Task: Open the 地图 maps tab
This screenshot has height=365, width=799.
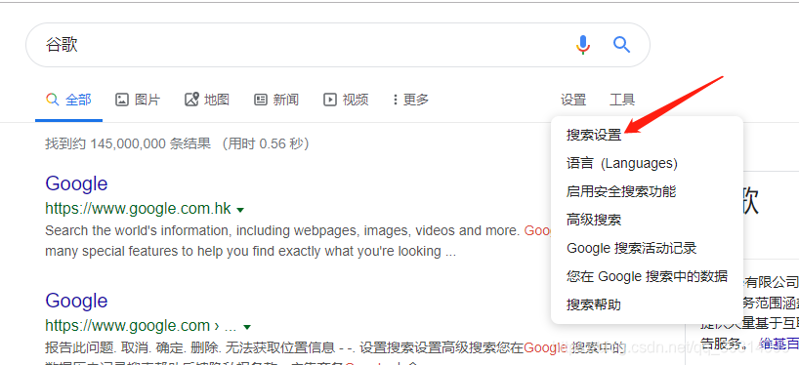Action: (x=206, y=100)
